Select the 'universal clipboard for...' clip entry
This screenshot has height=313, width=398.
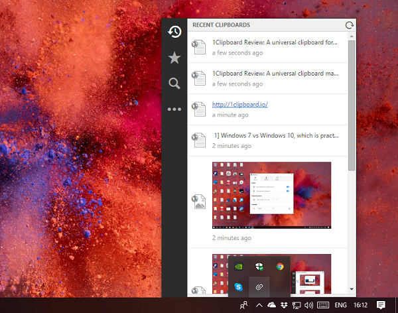(267, 48)
